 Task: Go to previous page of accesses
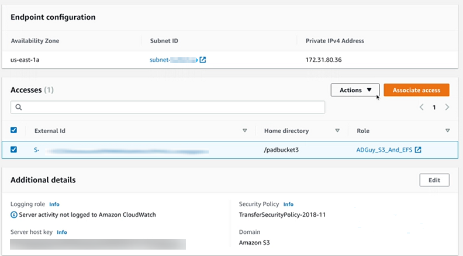[421, 108]
